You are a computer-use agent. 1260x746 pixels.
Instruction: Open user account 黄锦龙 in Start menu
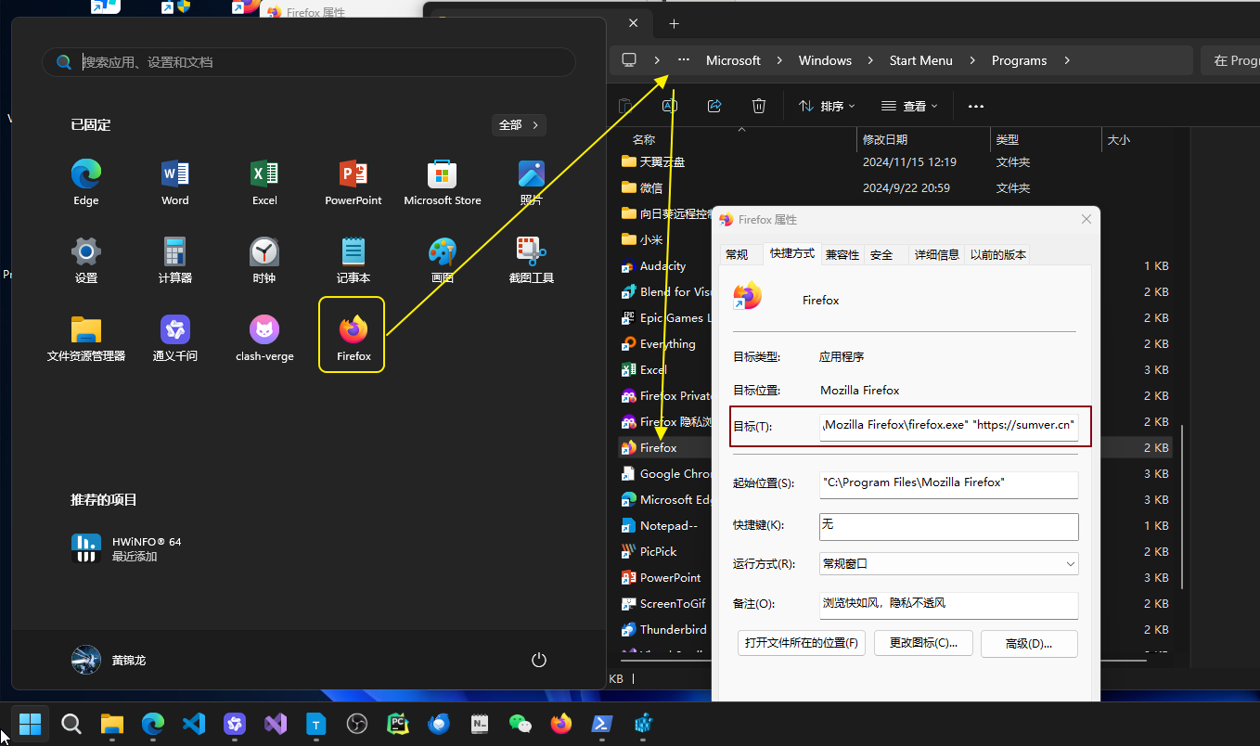109,660
